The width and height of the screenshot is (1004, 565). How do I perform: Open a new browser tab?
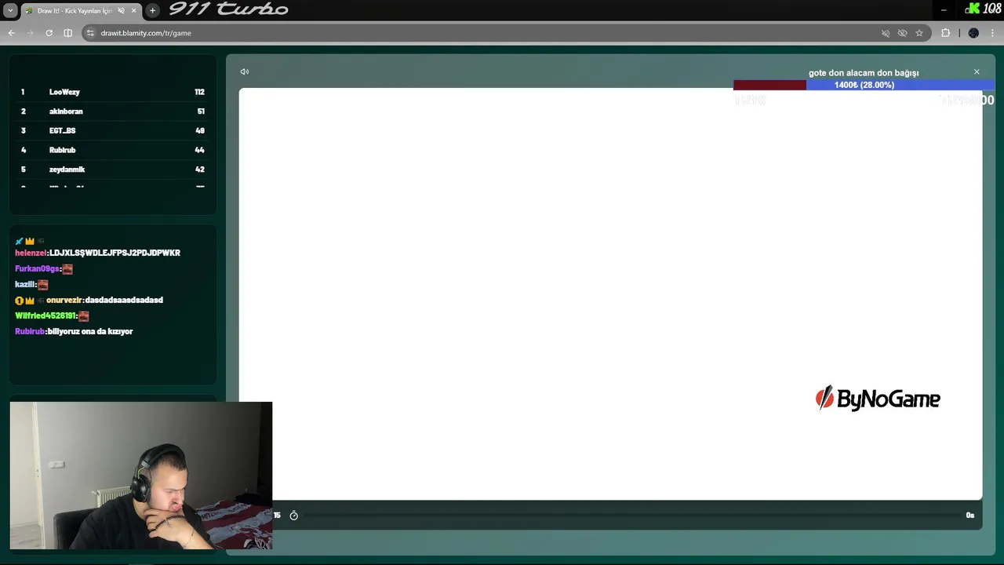pos(152,11)
